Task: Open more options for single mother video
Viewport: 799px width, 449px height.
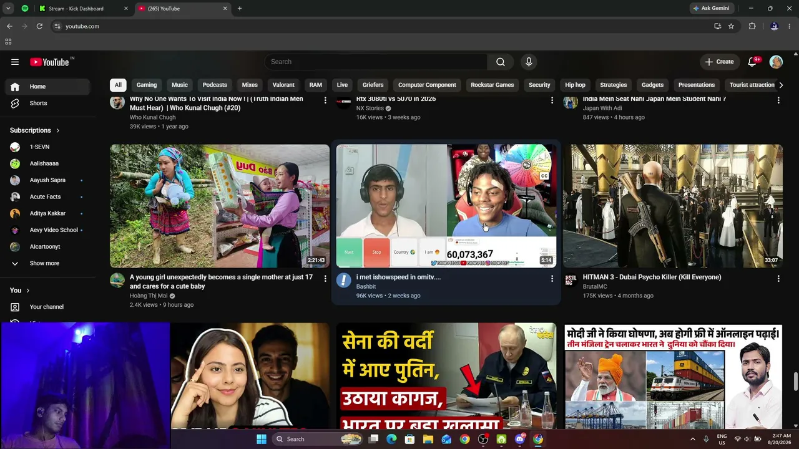Action: pos(325,279)
